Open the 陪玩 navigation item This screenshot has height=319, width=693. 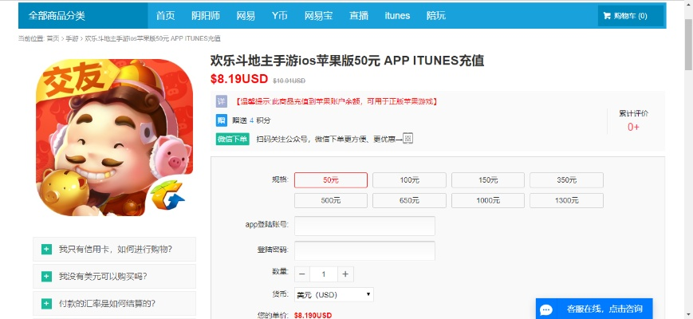(x=435, y=16)
